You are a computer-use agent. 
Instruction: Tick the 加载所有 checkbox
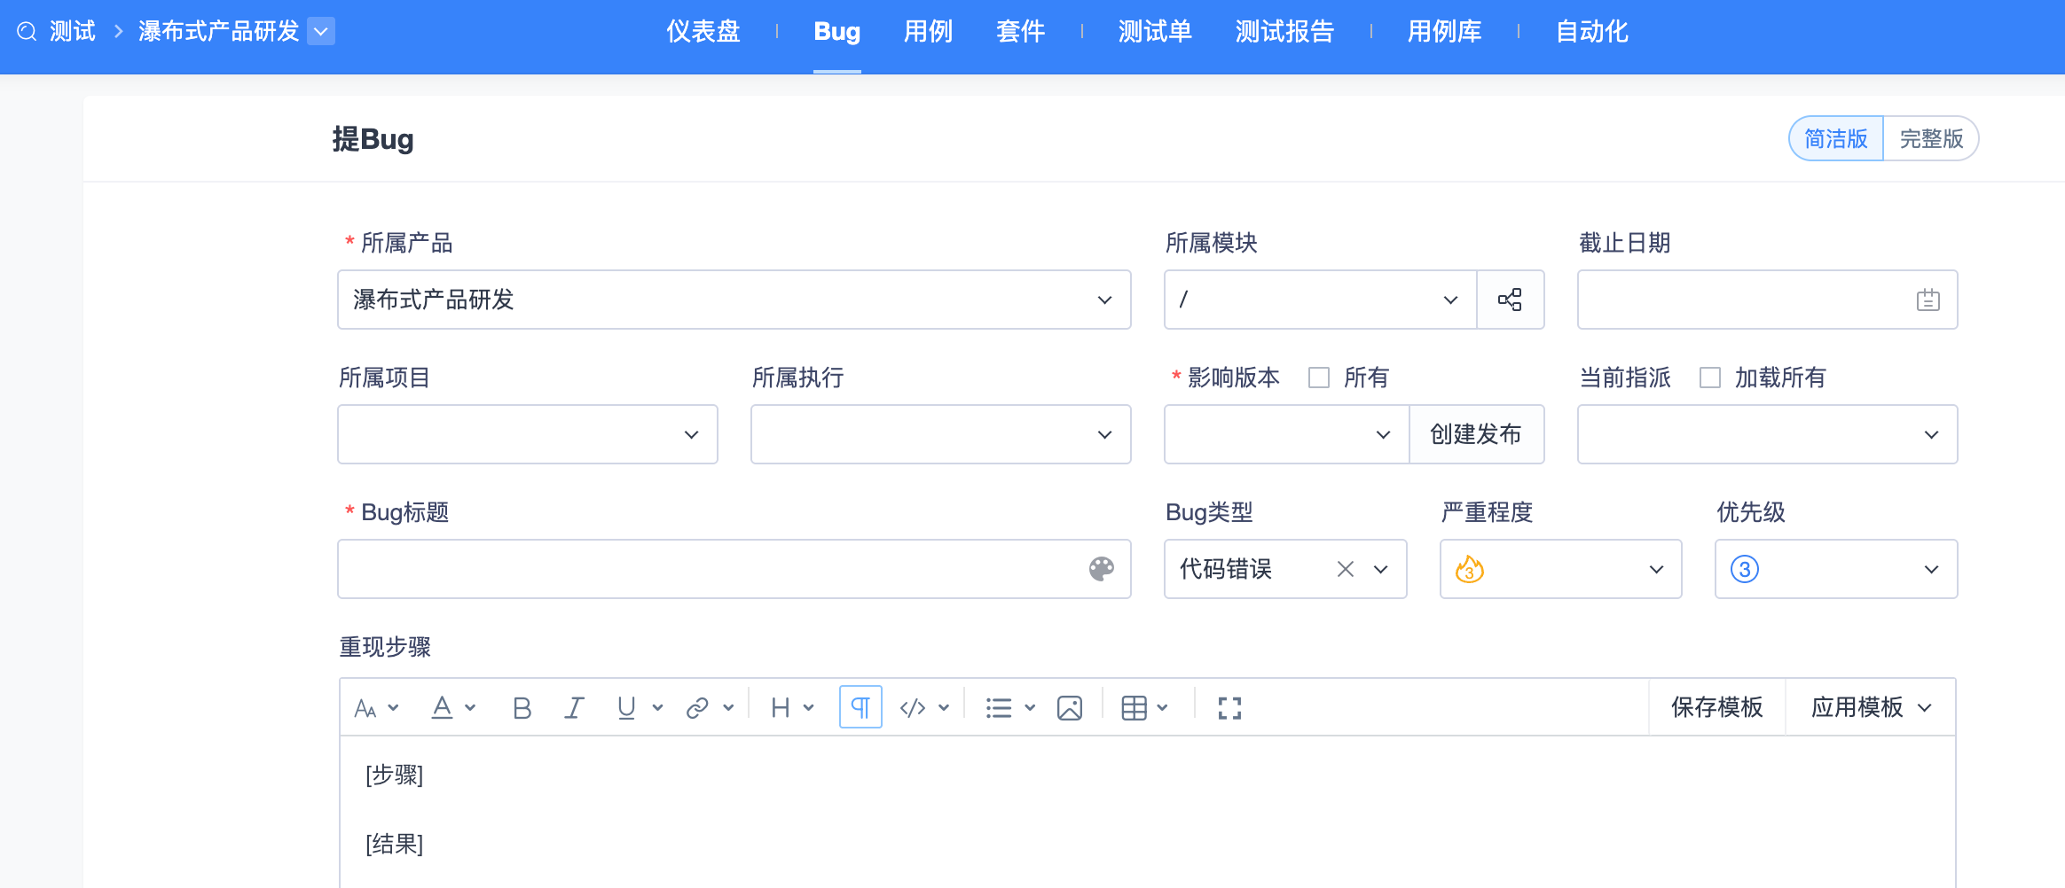1709,378
